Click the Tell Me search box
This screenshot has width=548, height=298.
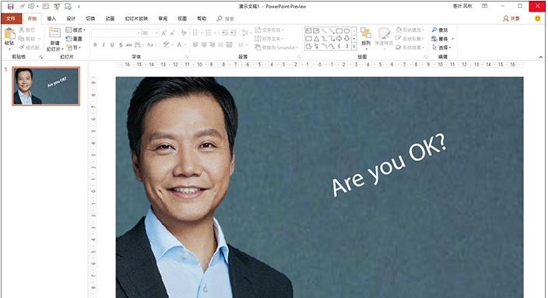point(226,19)
